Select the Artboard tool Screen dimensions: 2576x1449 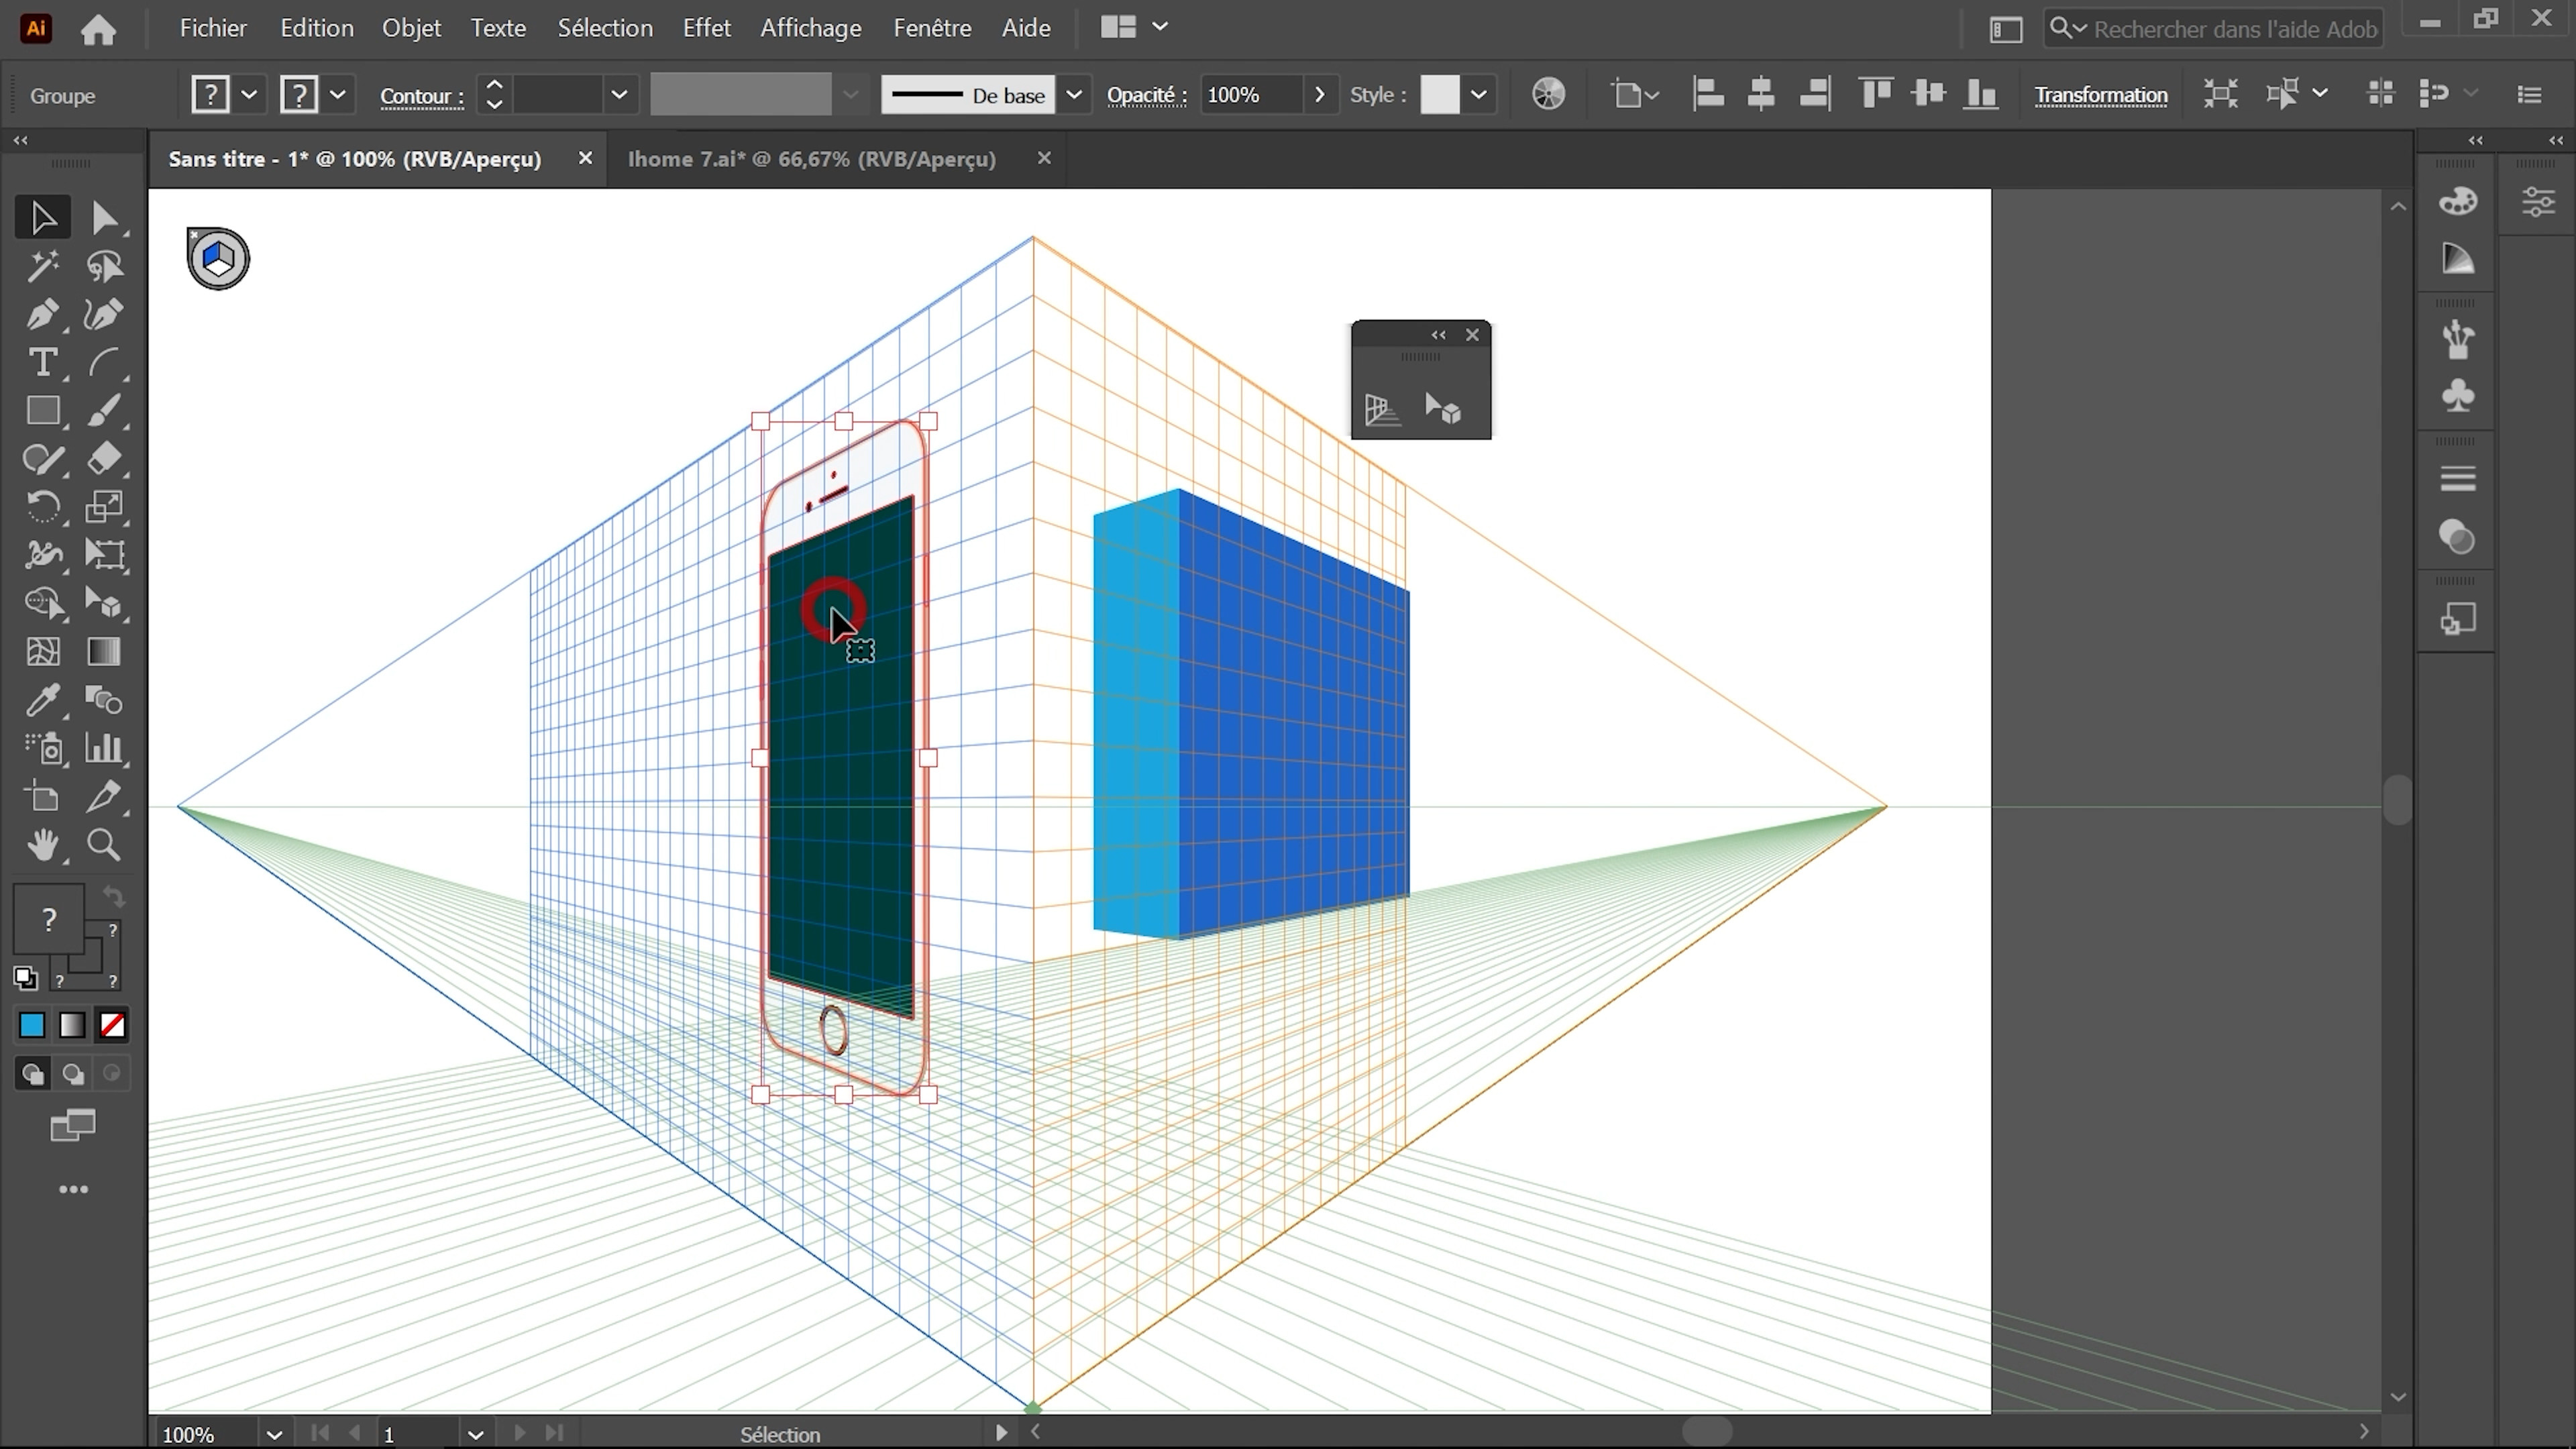point(42,797)
